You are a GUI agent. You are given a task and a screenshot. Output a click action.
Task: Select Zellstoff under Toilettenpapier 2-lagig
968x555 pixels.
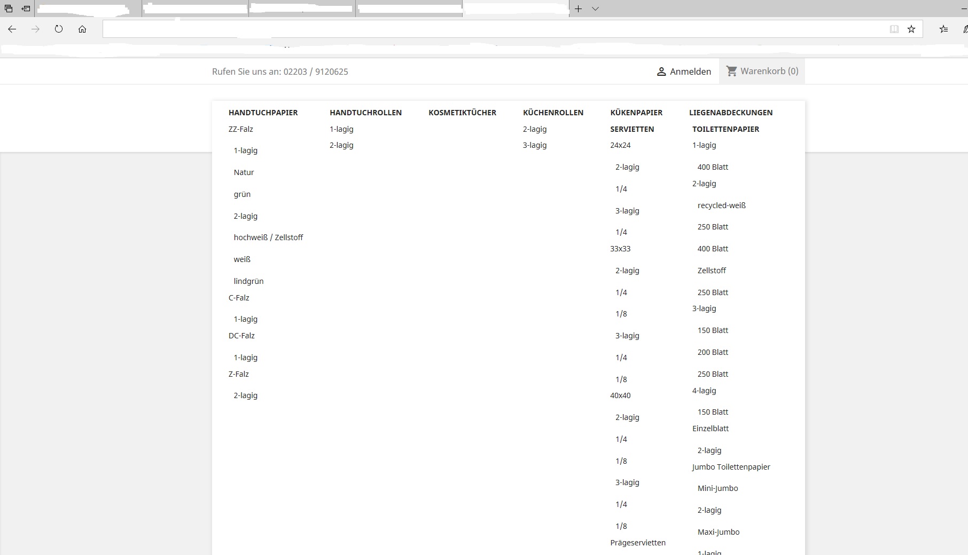712,271
